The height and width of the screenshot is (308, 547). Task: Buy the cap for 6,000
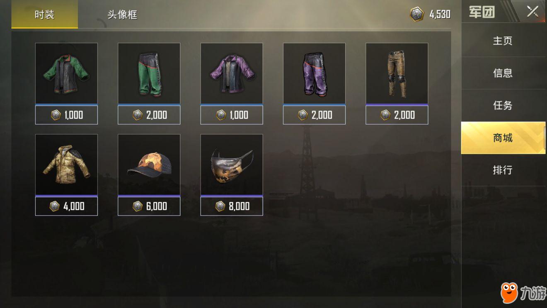[149, 206]
